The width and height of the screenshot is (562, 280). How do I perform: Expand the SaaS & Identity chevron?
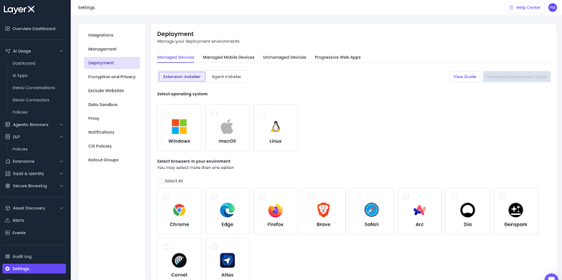click(x=61, y=174)
